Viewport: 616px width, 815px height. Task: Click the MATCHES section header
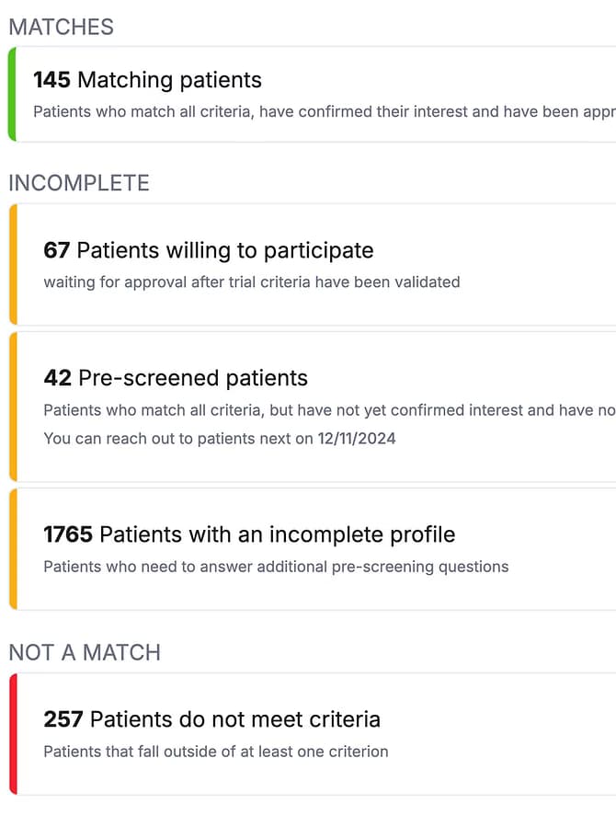(x=61, y=27)
